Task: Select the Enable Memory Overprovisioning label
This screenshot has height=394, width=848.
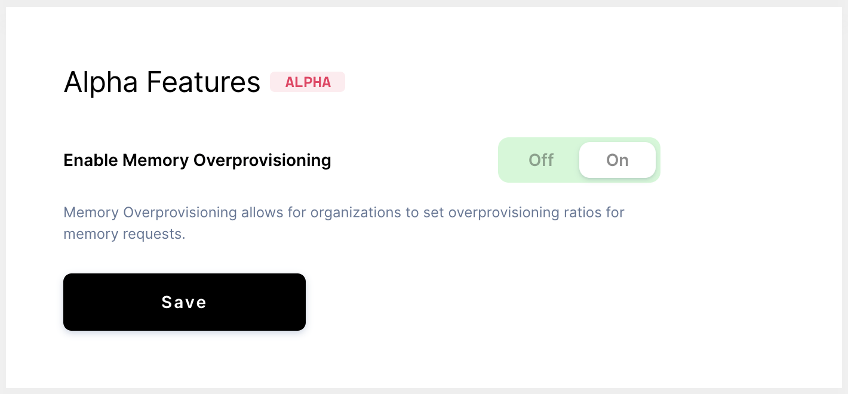Action: pyautogui.click(x=197, y=160)
